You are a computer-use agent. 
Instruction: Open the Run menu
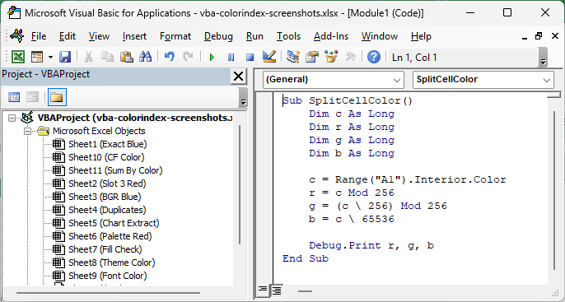click(254, 36)
